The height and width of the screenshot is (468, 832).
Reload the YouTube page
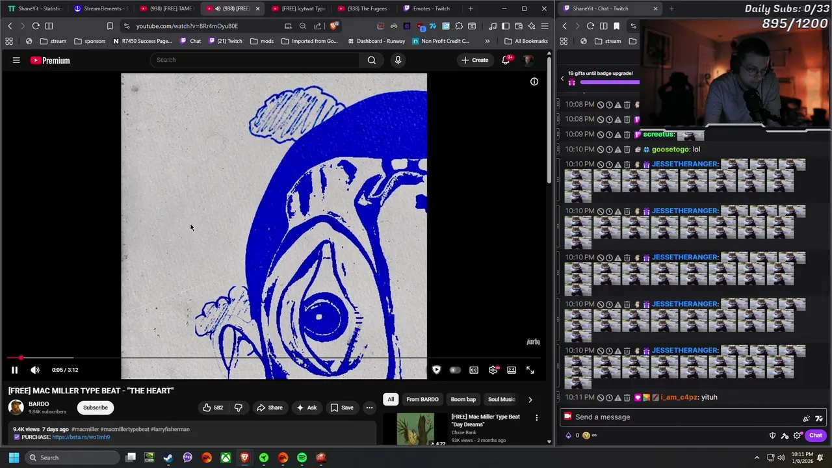pyautogui.click(x=36, y=26)
